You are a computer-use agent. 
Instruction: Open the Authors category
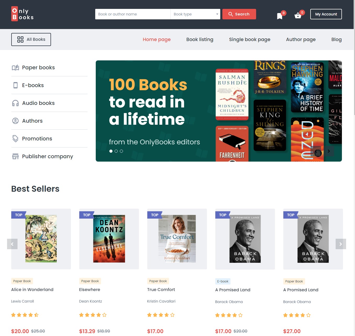49,121
